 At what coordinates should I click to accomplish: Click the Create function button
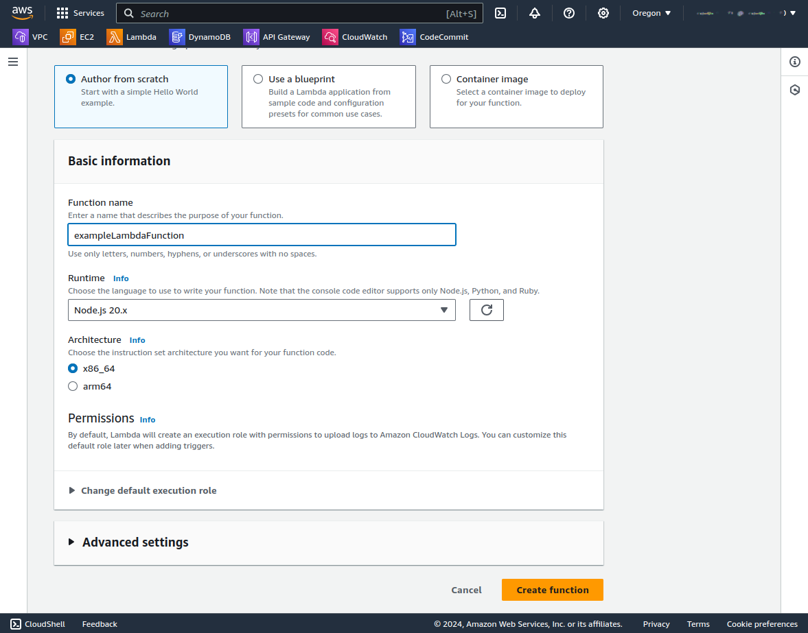tap(553, 590)
